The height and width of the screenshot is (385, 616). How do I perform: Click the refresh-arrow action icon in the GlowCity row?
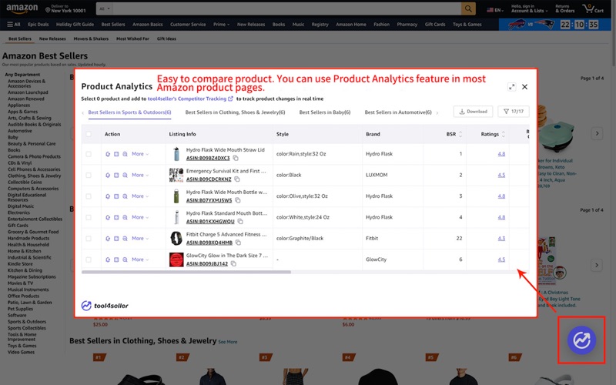pos(108,259)
